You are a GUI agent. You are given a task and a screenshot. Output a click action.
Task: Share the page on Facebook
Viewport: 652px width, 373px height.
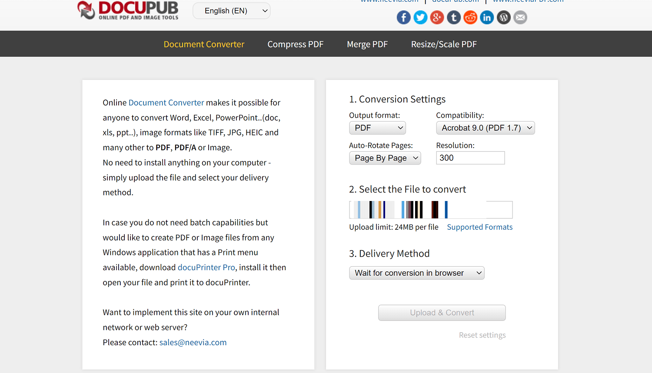(x=404, y=17)
